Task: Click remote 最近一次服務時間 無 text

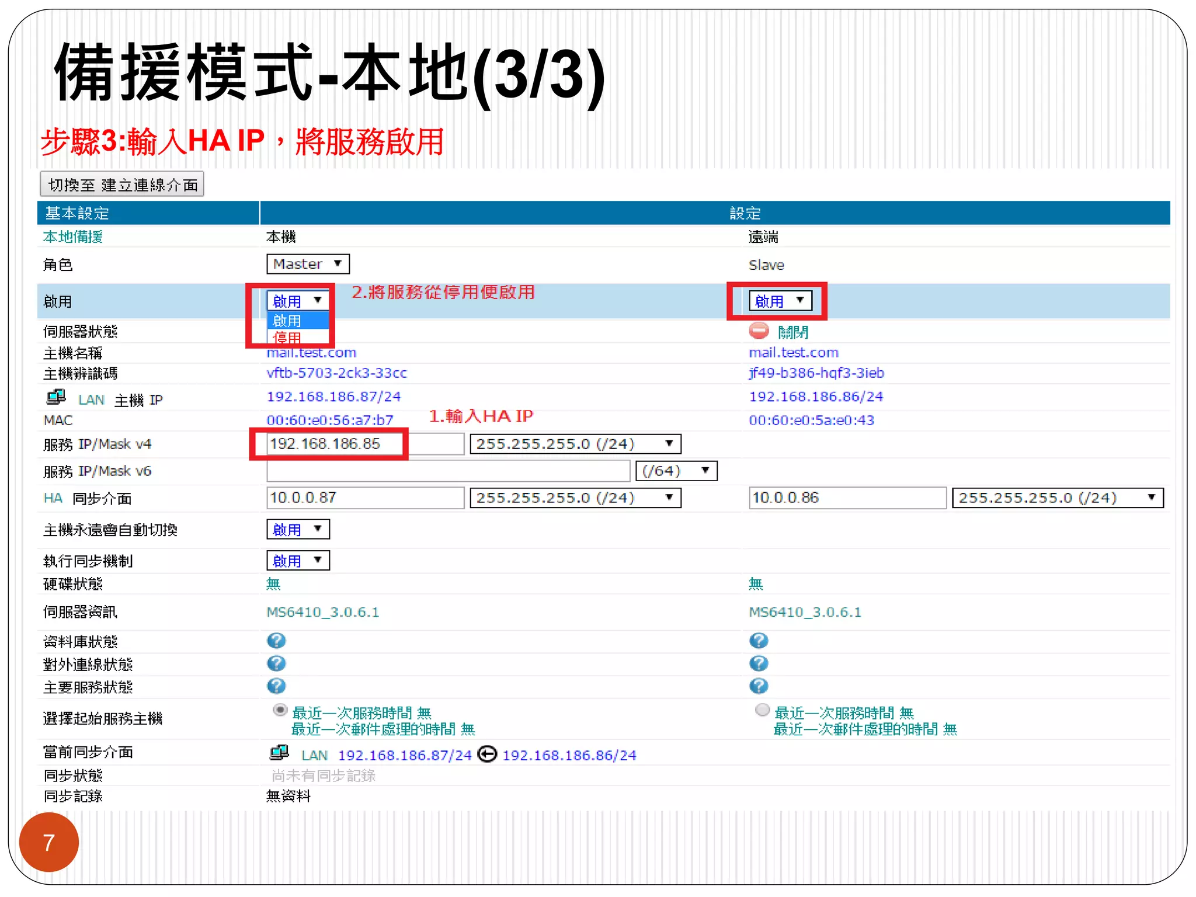Action: pos(844,713)
